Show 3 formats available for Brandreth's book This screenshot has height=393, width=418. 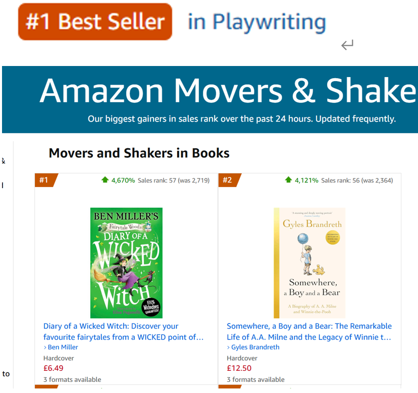(x=255, y=379)
